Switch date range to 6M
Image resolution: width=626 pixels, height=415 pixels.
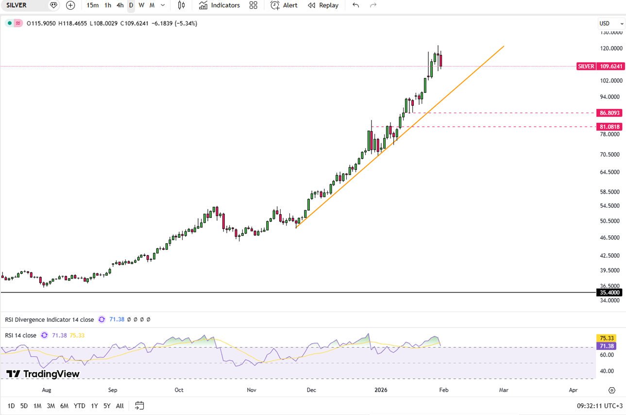coord(64,406)
